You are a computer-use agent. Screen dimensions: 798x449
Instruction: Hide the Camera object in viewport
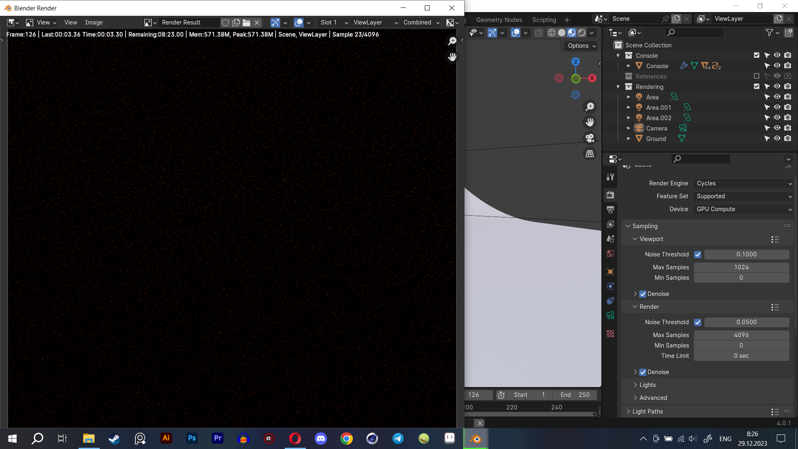tap(777, 128)
